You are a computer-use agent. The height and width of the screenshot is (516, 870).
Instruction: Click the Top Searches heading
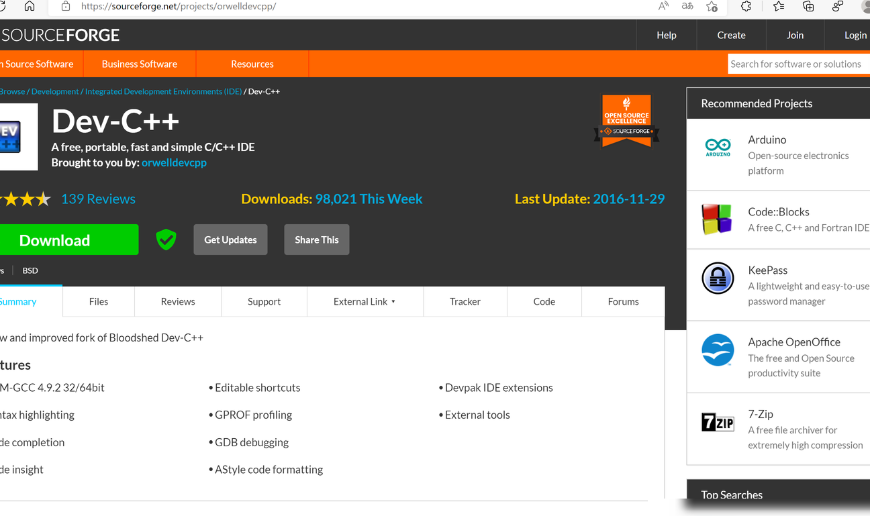pyautogui.click(x=732, y=495)
